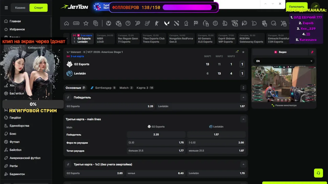Image resolution: width=328 pixels, height=184 pixels.
Task: Toggle Режим кинотеатра theater mode
Action: pos(284,105)
